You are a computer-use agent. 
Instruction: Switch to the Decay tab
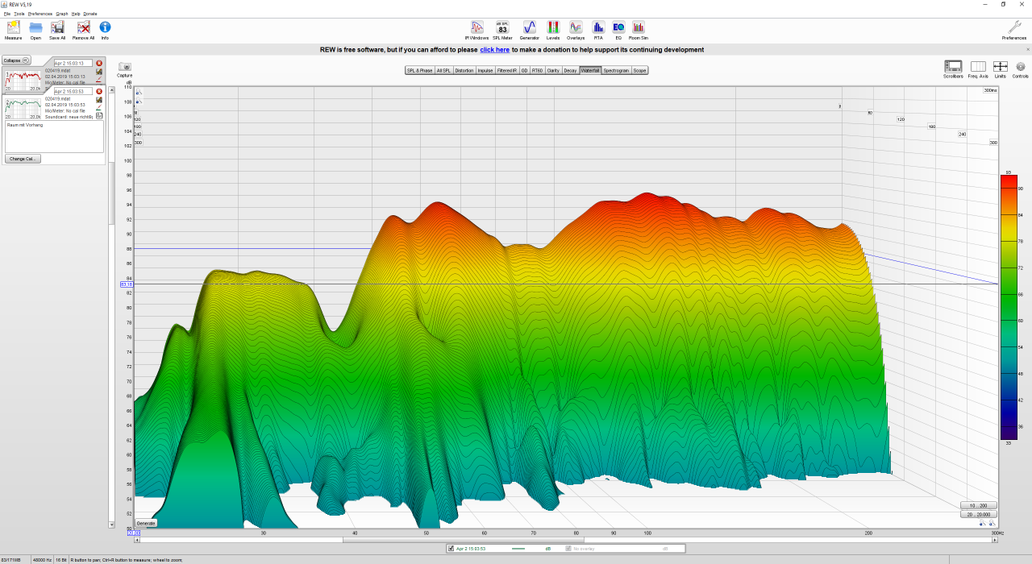point(570,70)
